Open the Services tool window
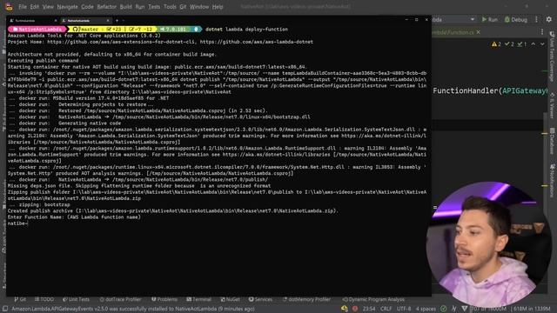557x313 pixels. [260, 299]
